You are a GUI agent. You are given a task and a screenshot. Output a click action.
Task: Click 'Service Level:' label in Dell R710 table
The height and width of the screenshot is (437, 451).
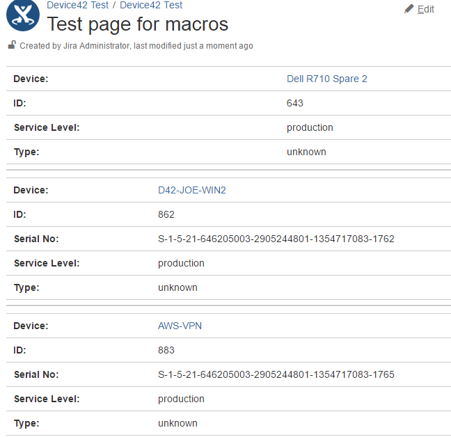[47, 127]
